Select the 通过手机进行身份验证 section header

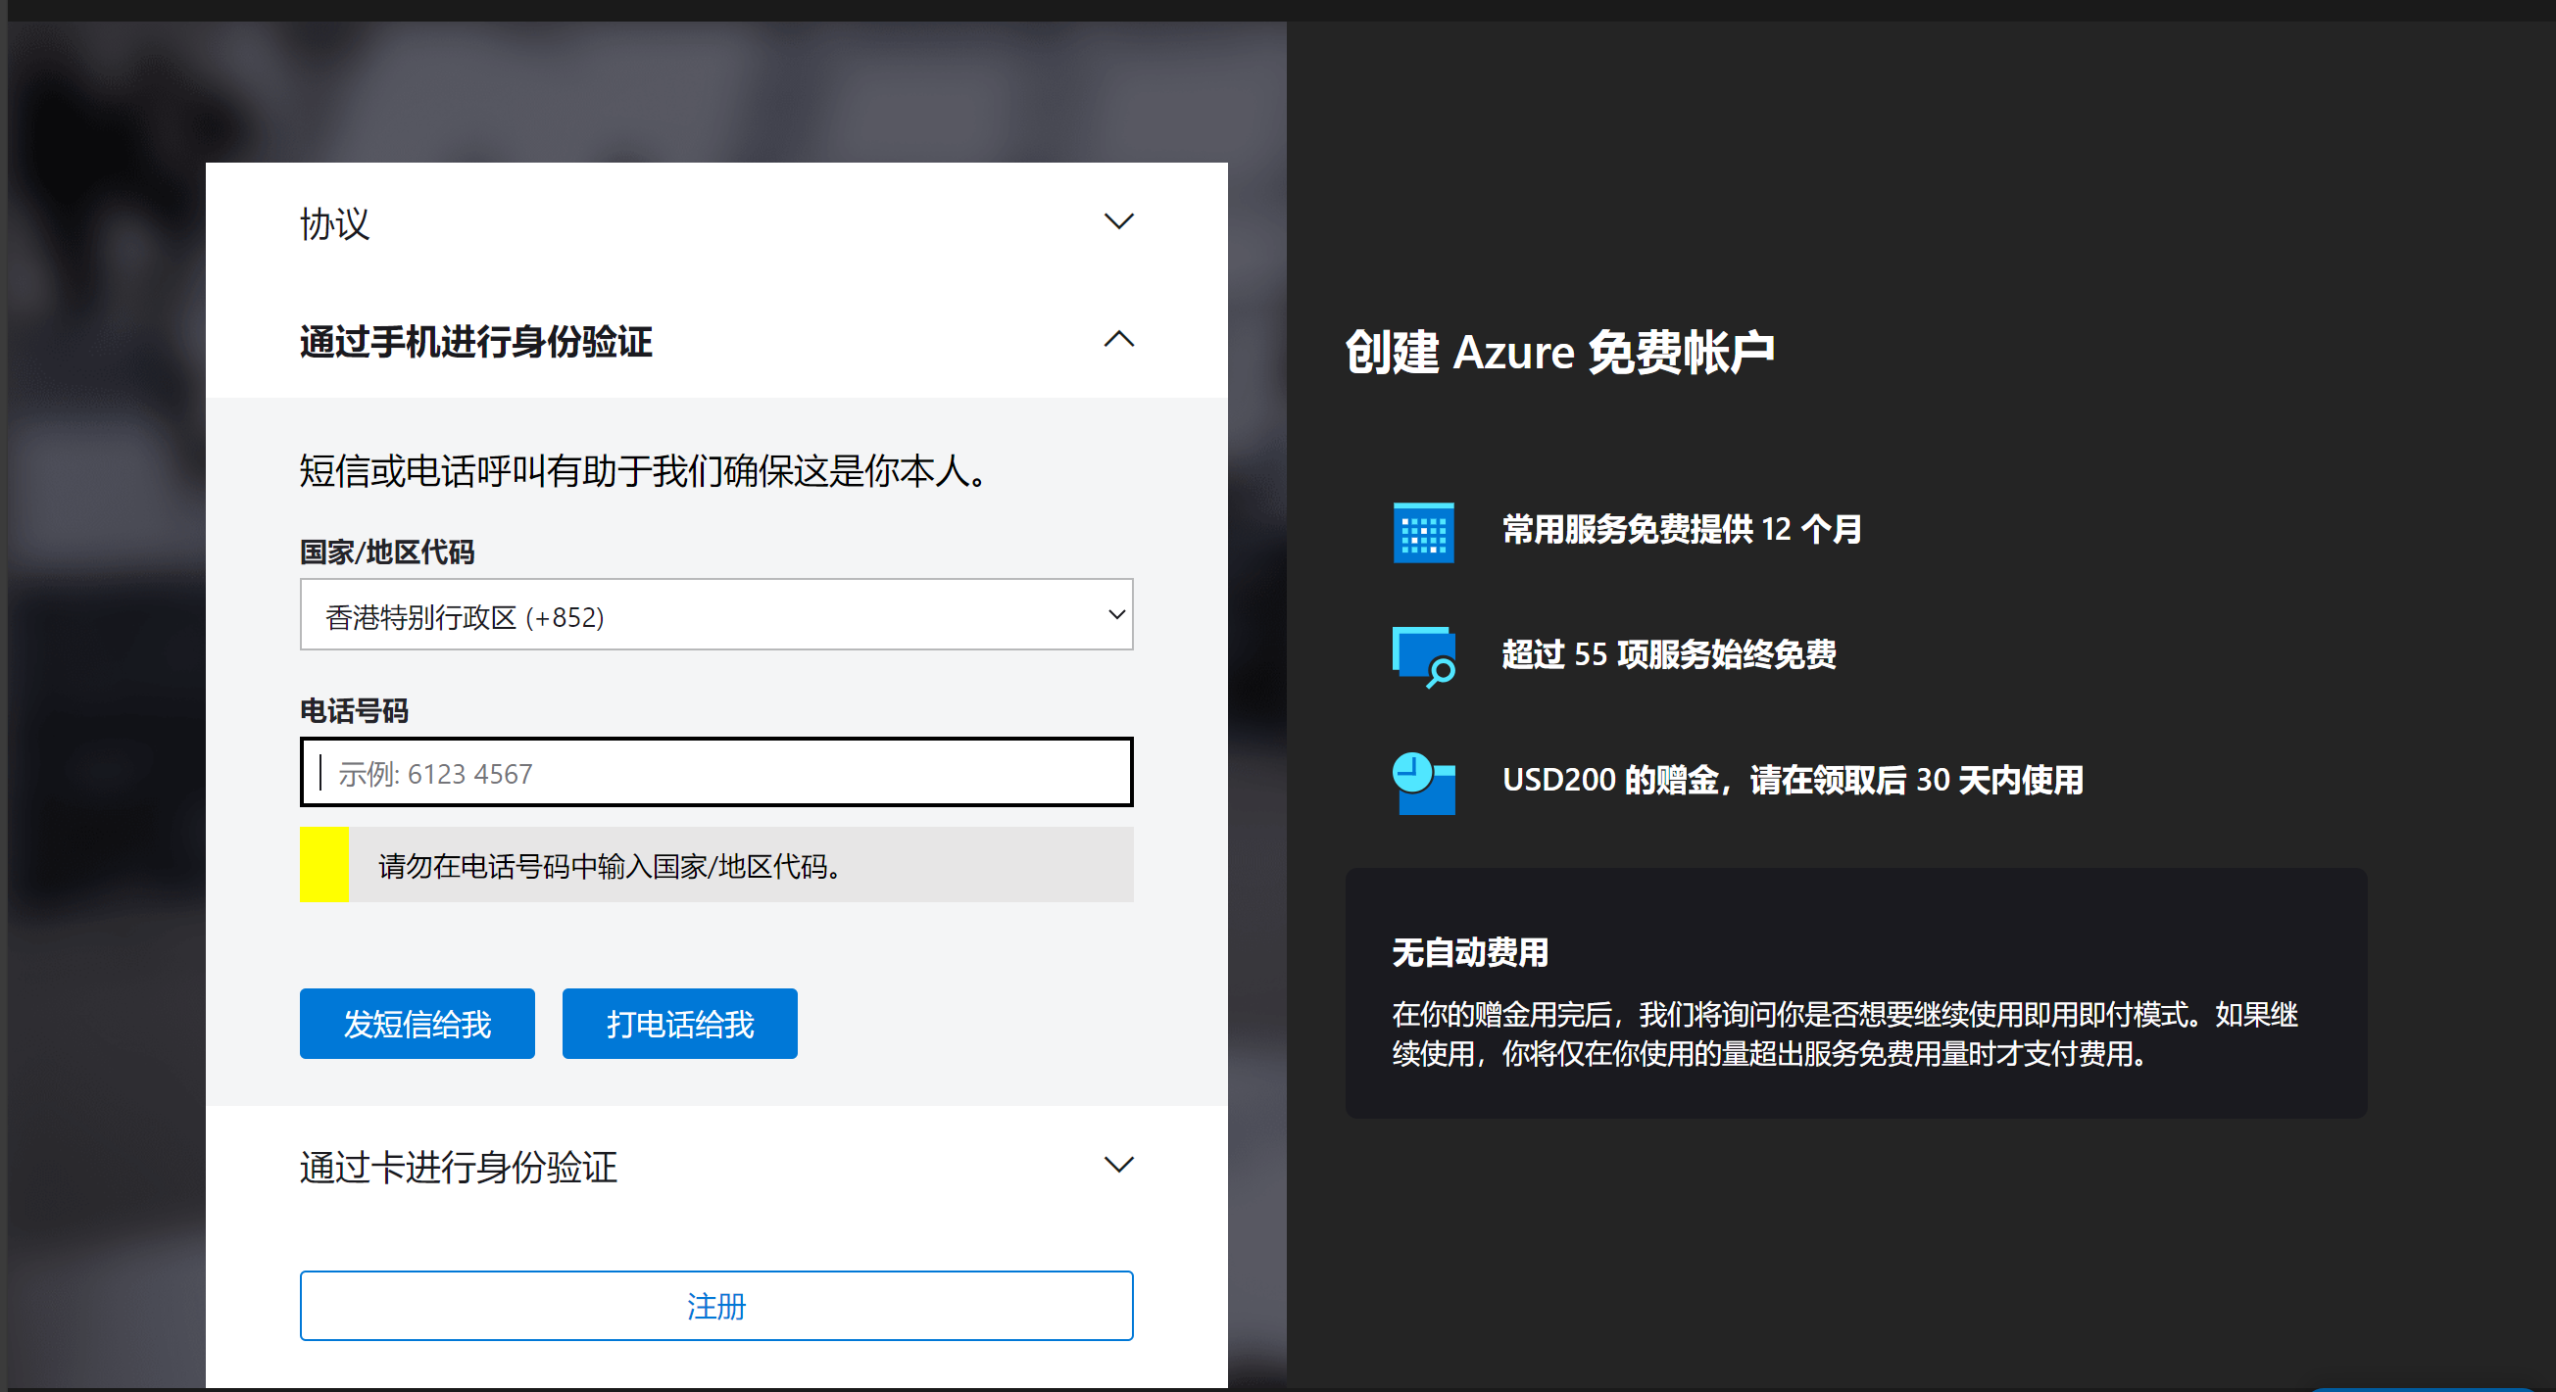pyautogui.click(x=716, y=340)
